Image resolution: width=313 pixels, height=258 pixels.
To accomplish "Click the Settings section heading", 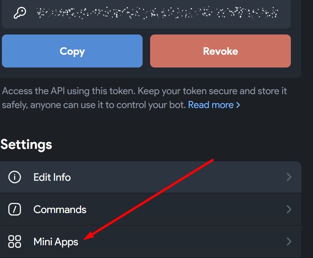I will tap(26, 144).
